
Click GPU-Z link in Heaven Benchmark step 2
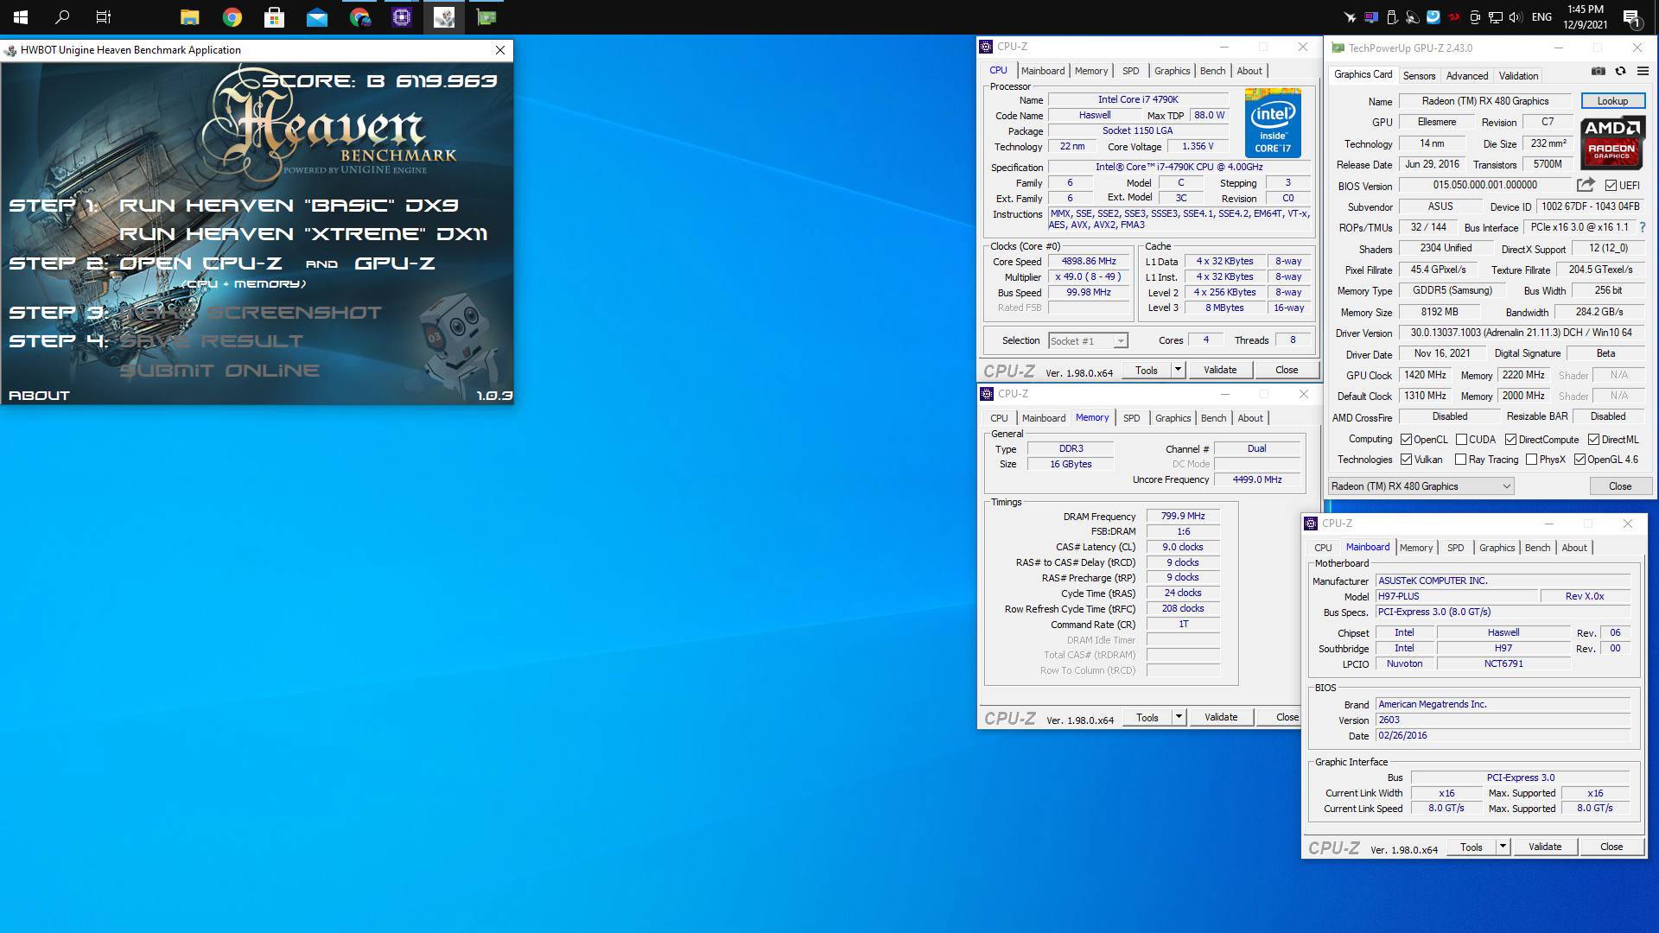click(395, 263)
